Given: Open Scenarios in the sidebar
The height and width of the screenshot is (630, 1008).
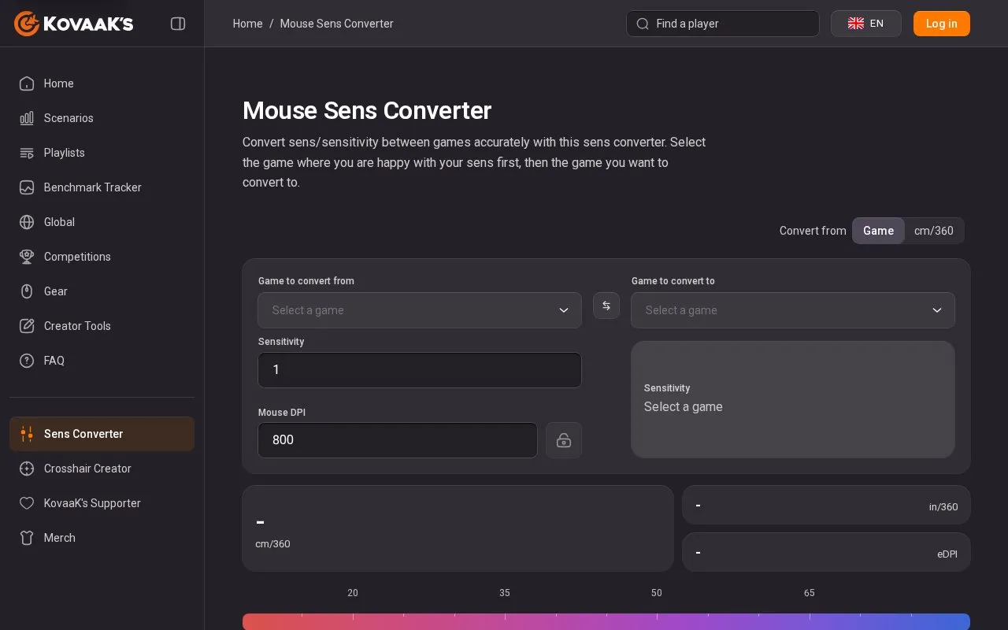Looking at the screenshot, I should (102, 118).
